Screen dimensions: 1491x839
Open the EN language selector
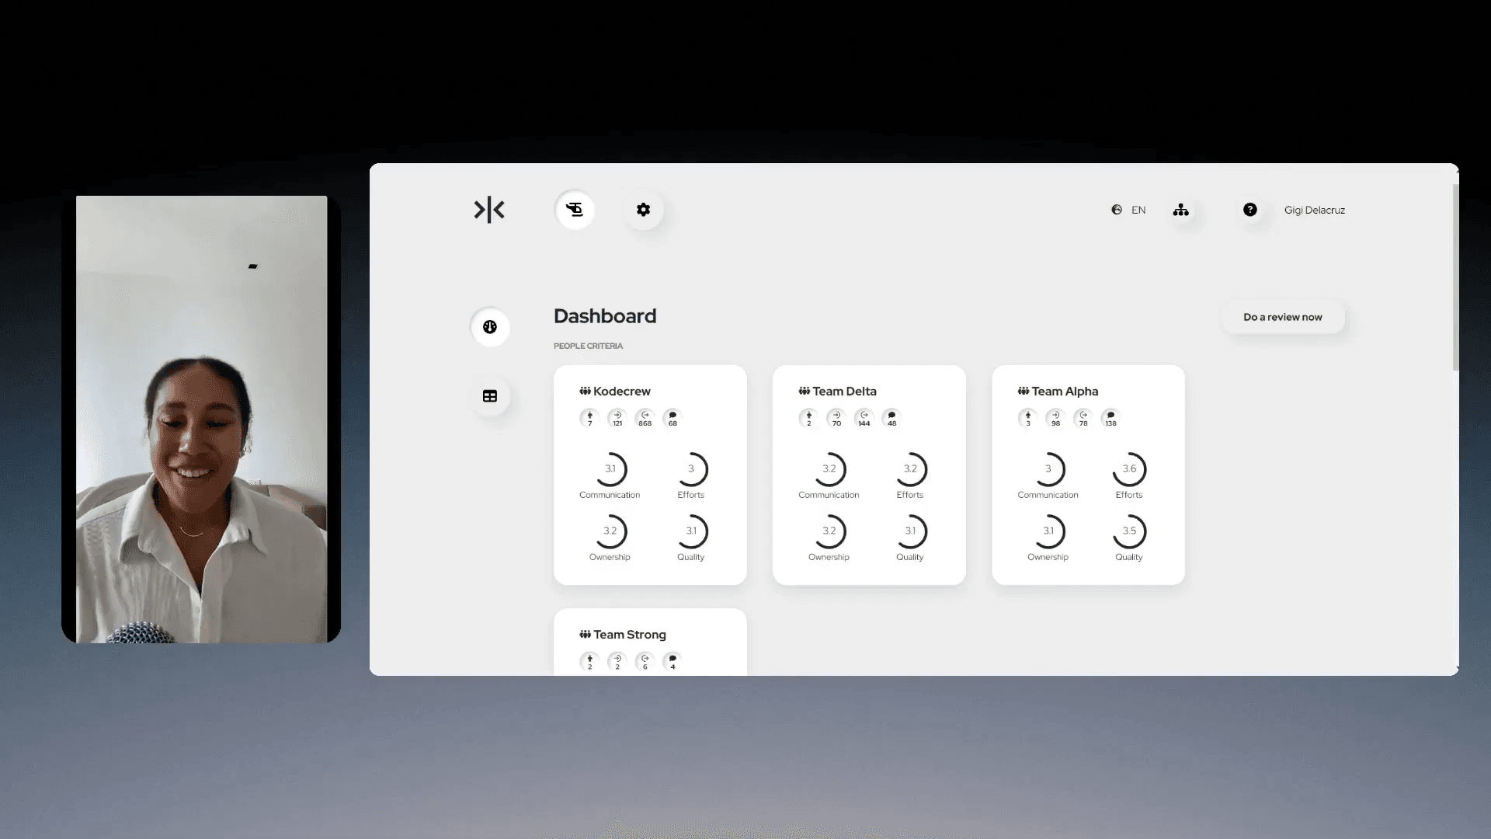(1138, 210)
